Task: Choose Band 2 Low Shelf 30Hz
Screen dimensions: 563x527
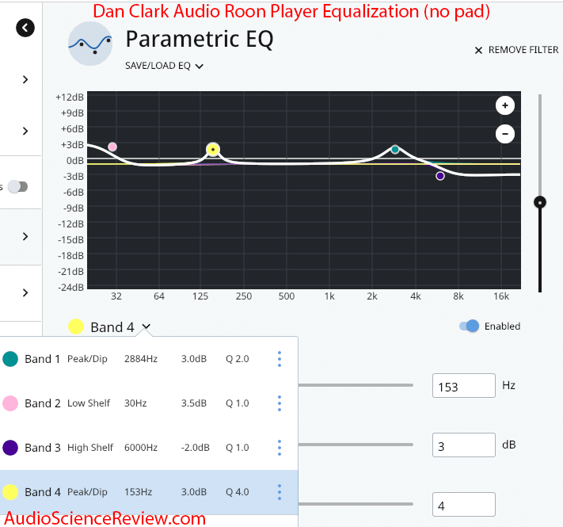Action: pos(149,403)
